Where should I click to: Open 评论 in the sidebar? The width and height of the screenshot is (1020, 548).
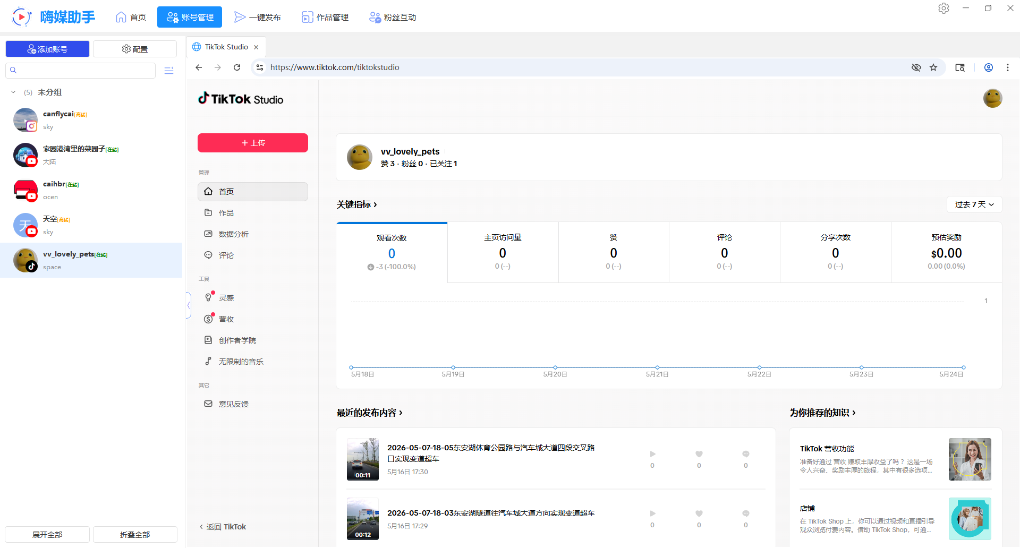[253, 255]
